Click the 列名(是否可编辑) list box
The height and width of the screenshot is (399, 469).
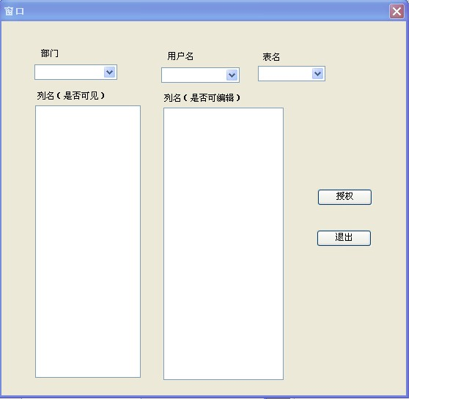223,244
